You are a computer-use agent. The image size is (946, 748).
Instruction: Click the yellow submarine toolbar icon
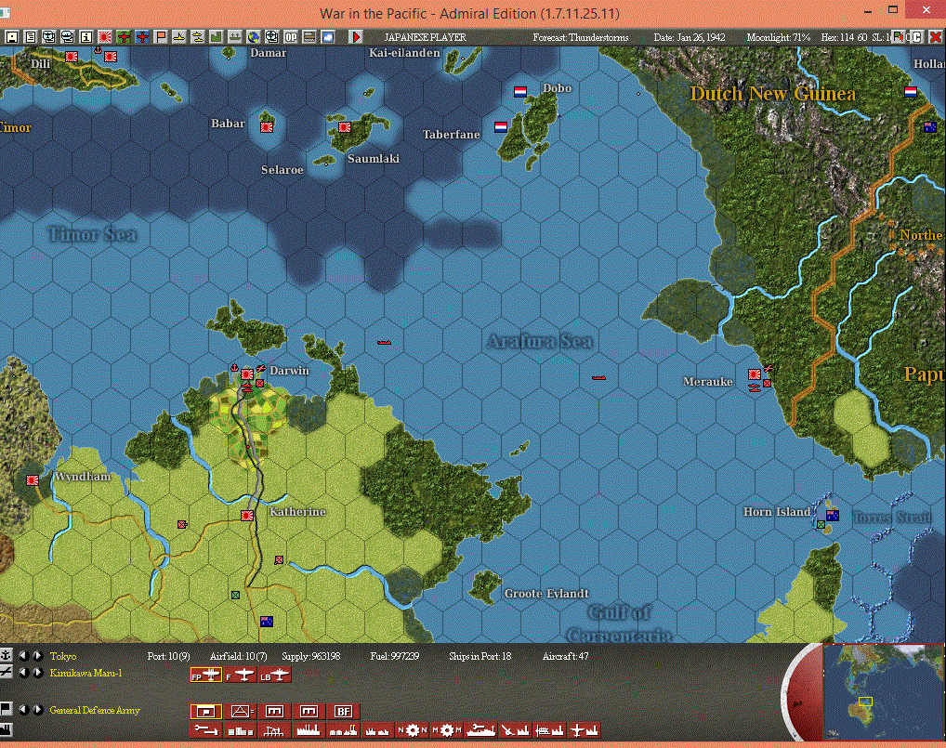(x=179, y=37)
